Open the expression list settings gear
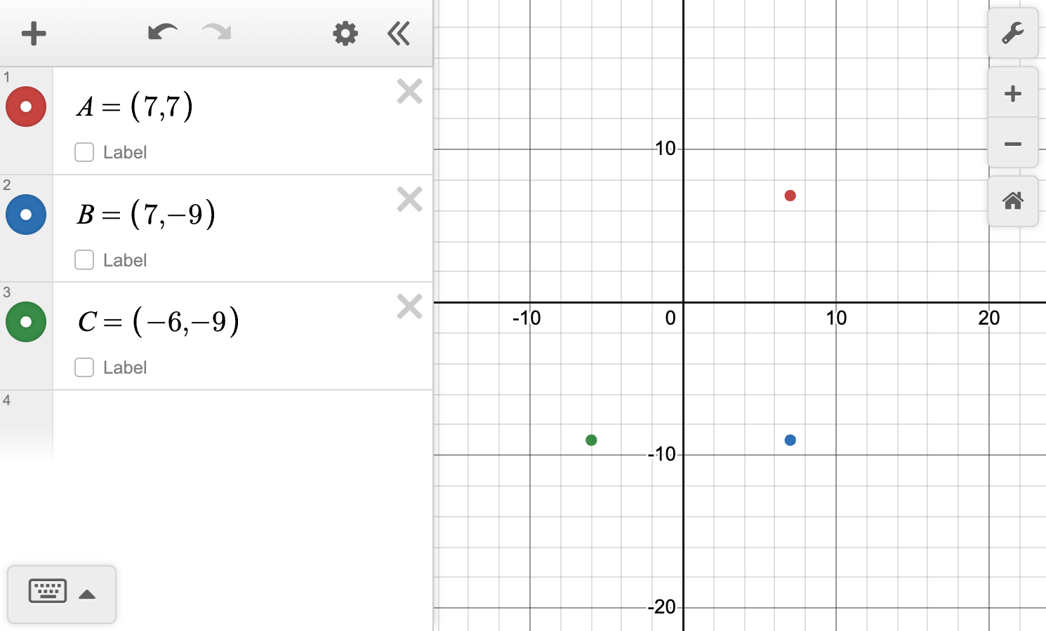This screenshot has height=631, width=1046. tap(345, 33)
